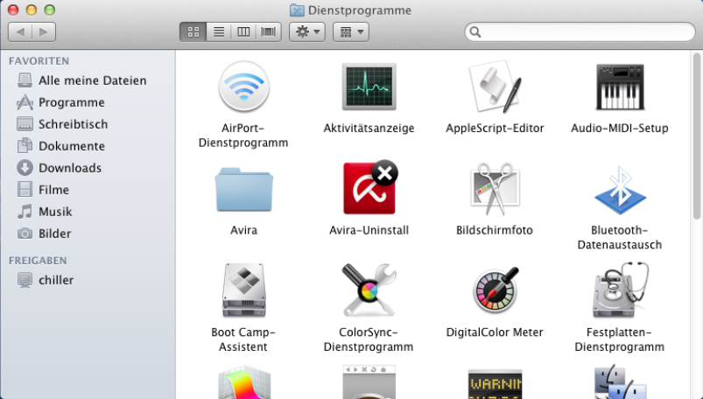This screenshot has width=703, height=399.
Task: Select the Bildschirmfoto scissors icon
Action: (495, 189)
